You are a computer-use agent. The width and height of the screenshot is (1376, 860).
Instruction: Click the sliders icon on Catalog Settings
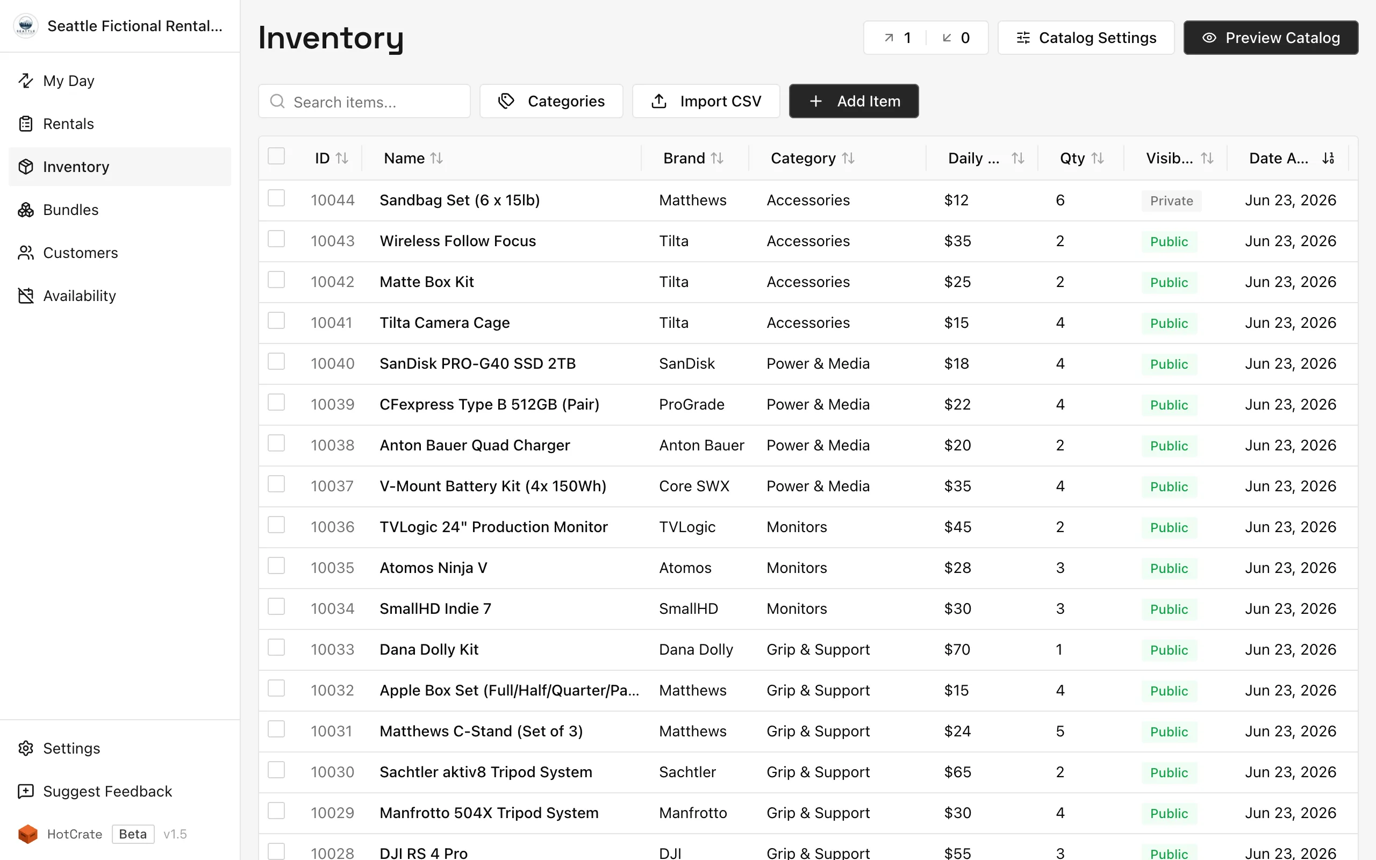point(1023,38)
